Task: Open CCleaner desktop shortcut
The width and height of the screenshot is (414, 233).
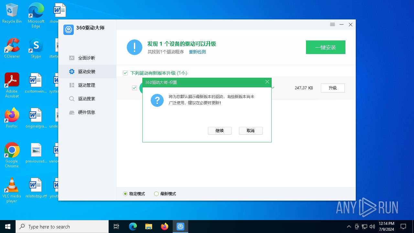Action: point(12,48)
